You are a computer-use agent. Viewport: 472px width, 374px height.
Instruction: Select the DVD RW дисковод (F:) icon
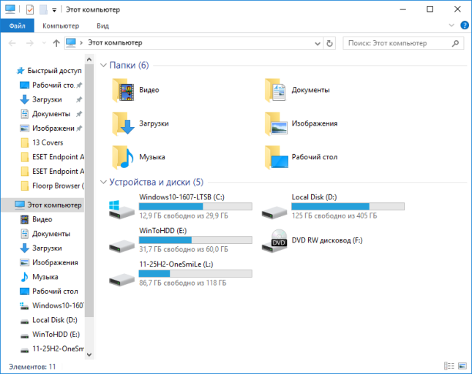pos(274,241)
